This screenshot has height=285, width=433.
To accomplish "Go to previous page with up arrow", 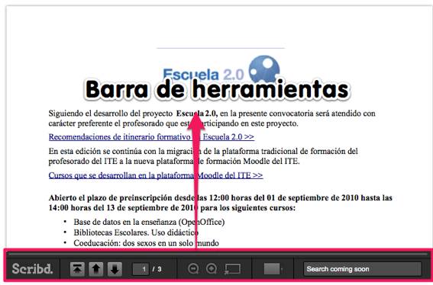I will click(96, 269).
